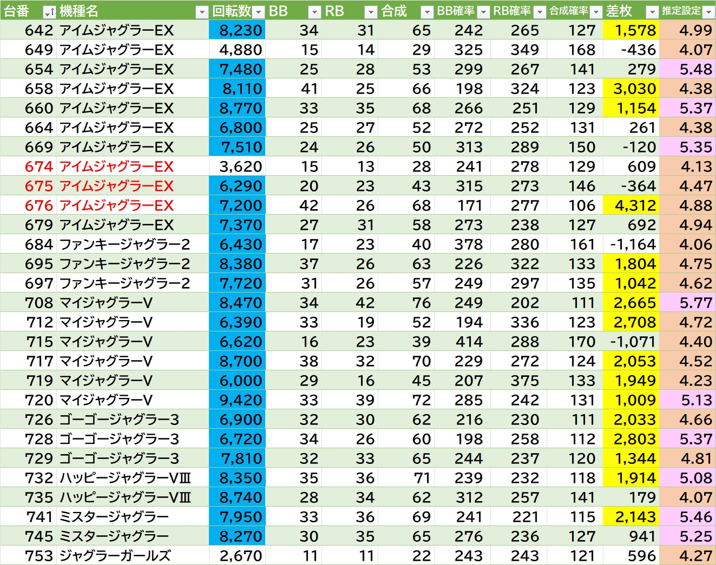Select estimated setting cell 5.13
716x565 pixels.
(687, 400)
